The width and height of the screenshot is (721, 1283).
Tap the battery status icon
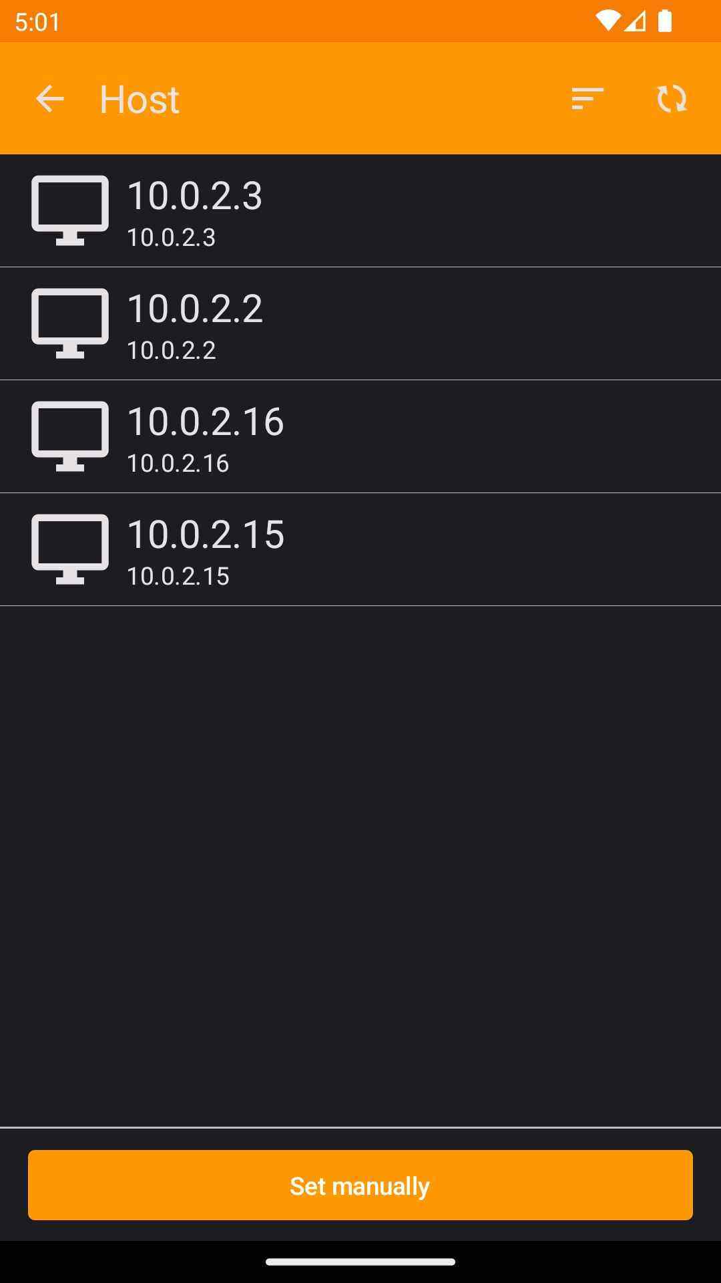pyautogui.click(x=664, y=21)
